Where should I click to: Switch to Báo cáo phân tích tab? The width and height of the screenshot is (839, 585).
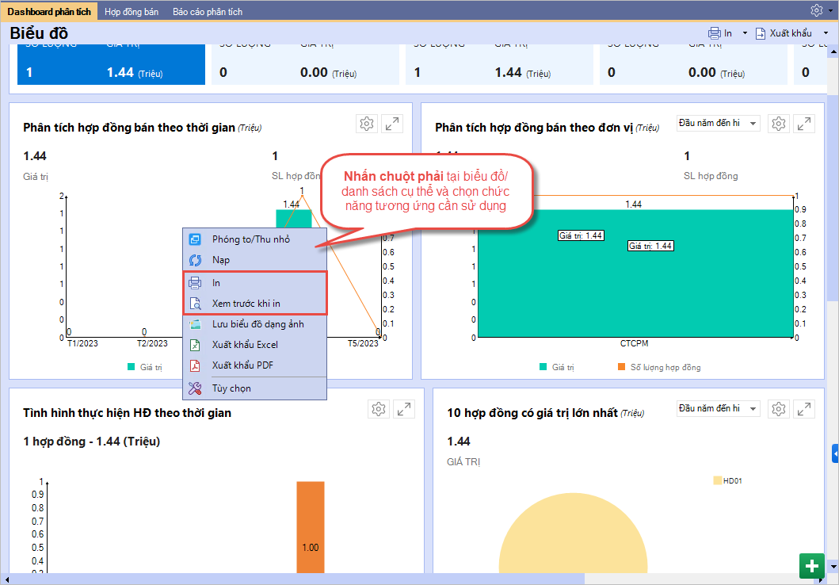(x=207, y=12)
